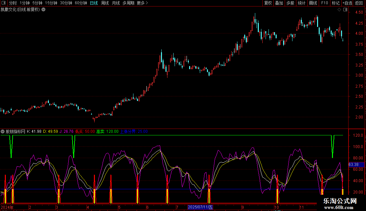Click the 低买: 50.00 label
The image size is (366, 211).
(85, 131)
